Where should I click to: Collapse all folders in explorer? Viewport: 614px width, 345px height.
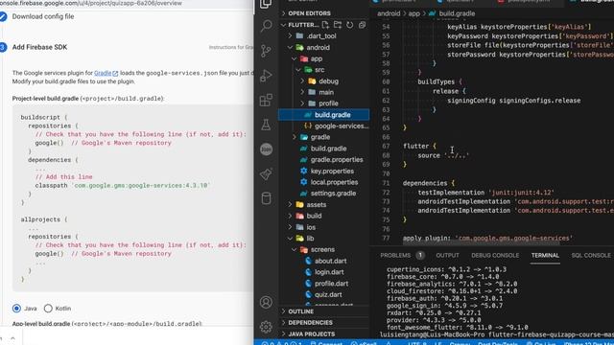(x=362, y=25)
